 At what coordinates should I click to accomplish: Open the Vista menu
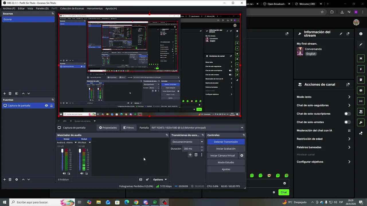pos(30,9)
